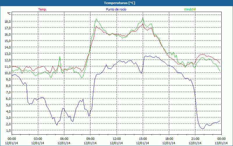This screenshot has width=233, height=146.
Task: Select the red Temp. legend label
Action: (x=43, y=9)
